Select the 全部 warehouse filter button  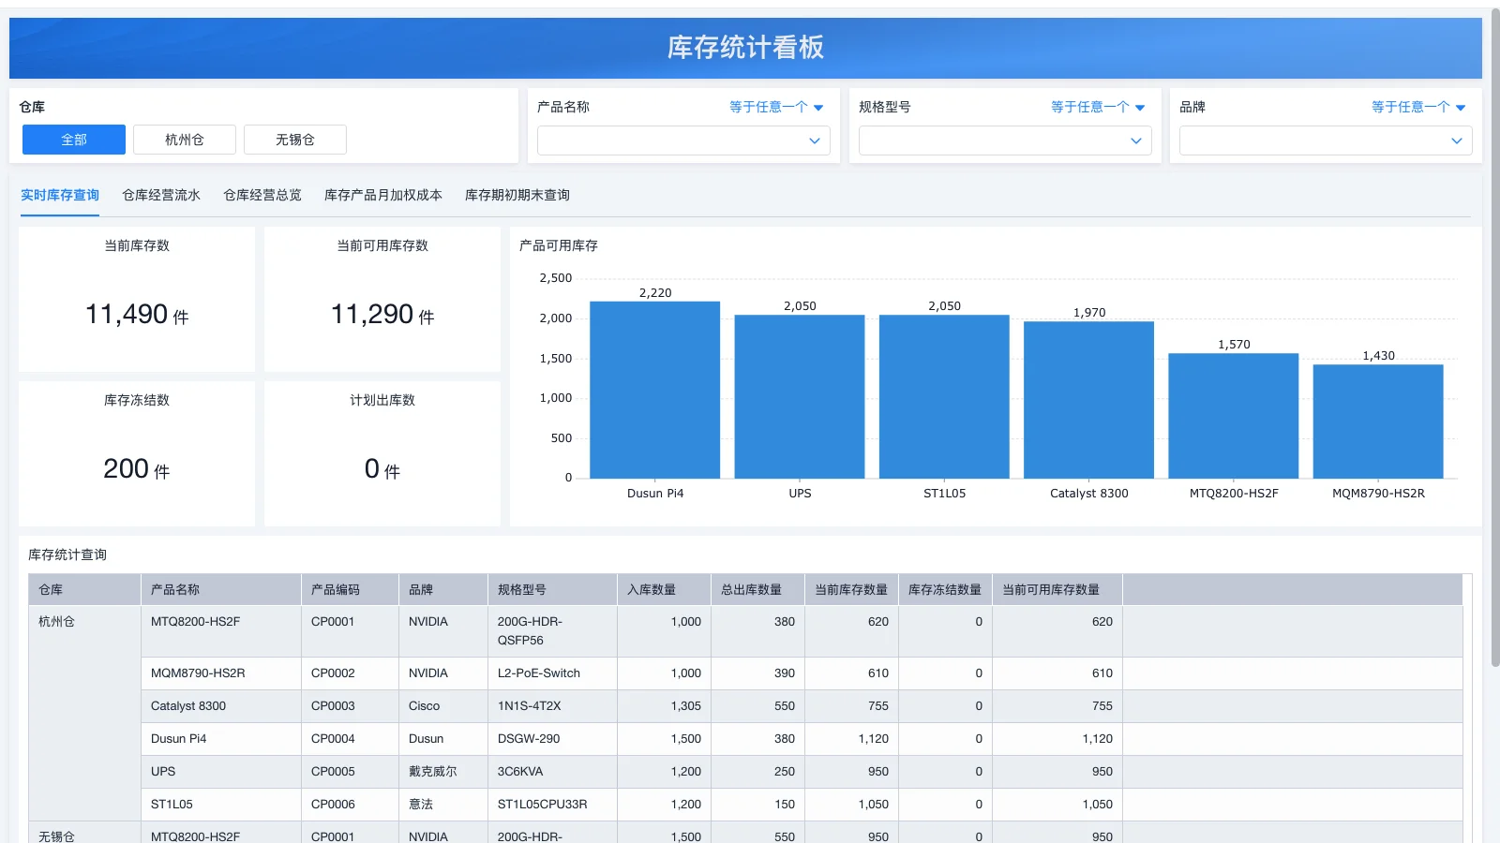pos(74,140)
